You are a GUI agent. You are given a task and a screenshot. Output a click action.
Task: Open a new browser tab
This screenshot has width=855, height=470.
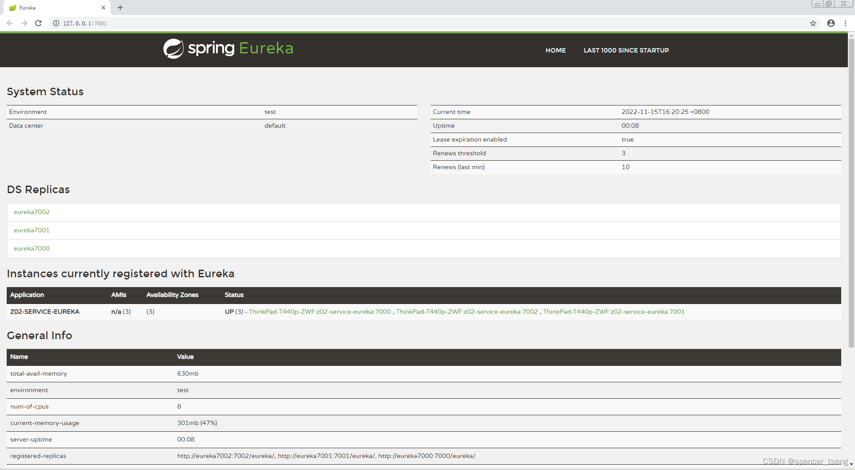pyautogui.click(x=120, y=8)
